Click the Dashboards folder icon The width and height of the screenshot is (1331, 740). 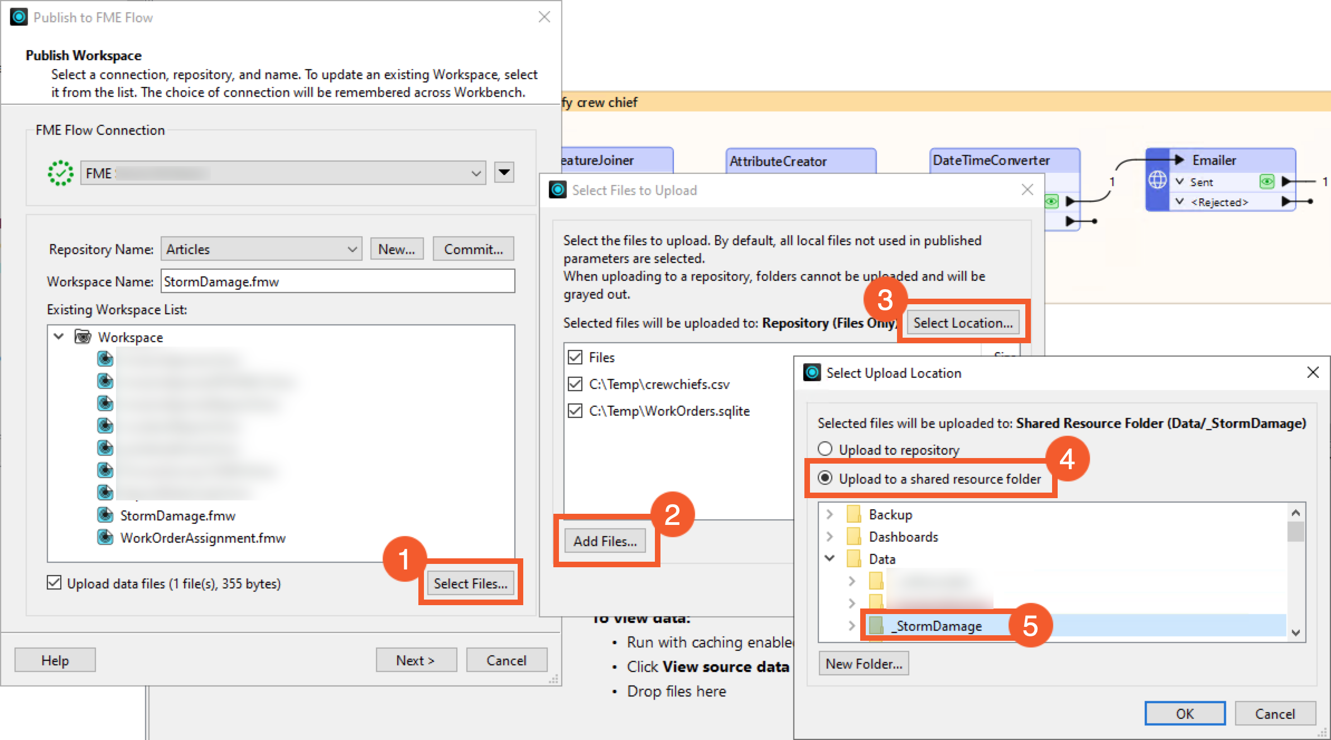pyautogui.click(x=855, y=536)
